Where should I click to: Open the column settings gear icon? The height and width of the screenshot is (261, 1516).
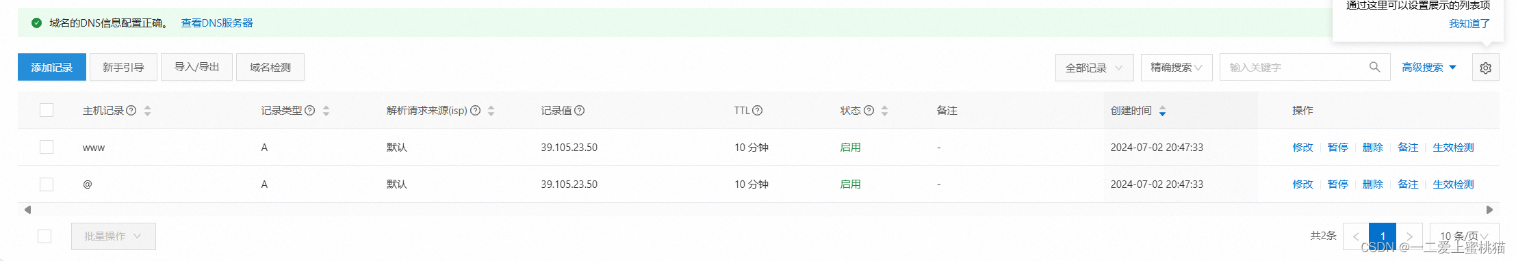[1485, 68]
